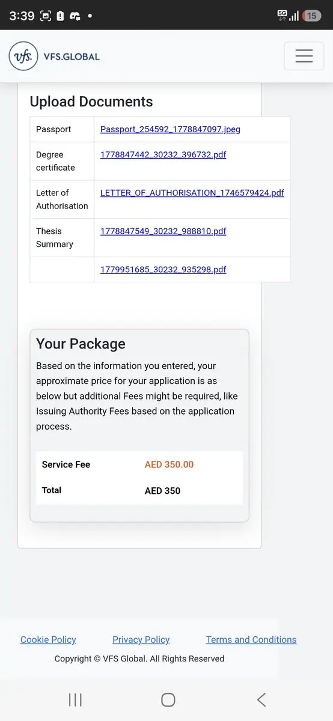The height and width of the screenshot is (721, 333).
Task: Open degree certificate PDF 1778847442_30232_396732
Action: click(x=163, y=154)
